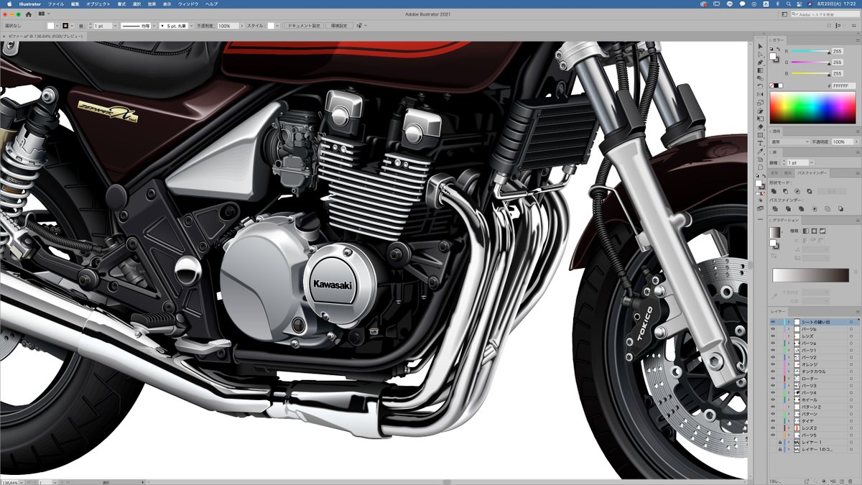Click Minus Front shape mode icon
Viewport: 862px width, 485px height.
[785, 191]
